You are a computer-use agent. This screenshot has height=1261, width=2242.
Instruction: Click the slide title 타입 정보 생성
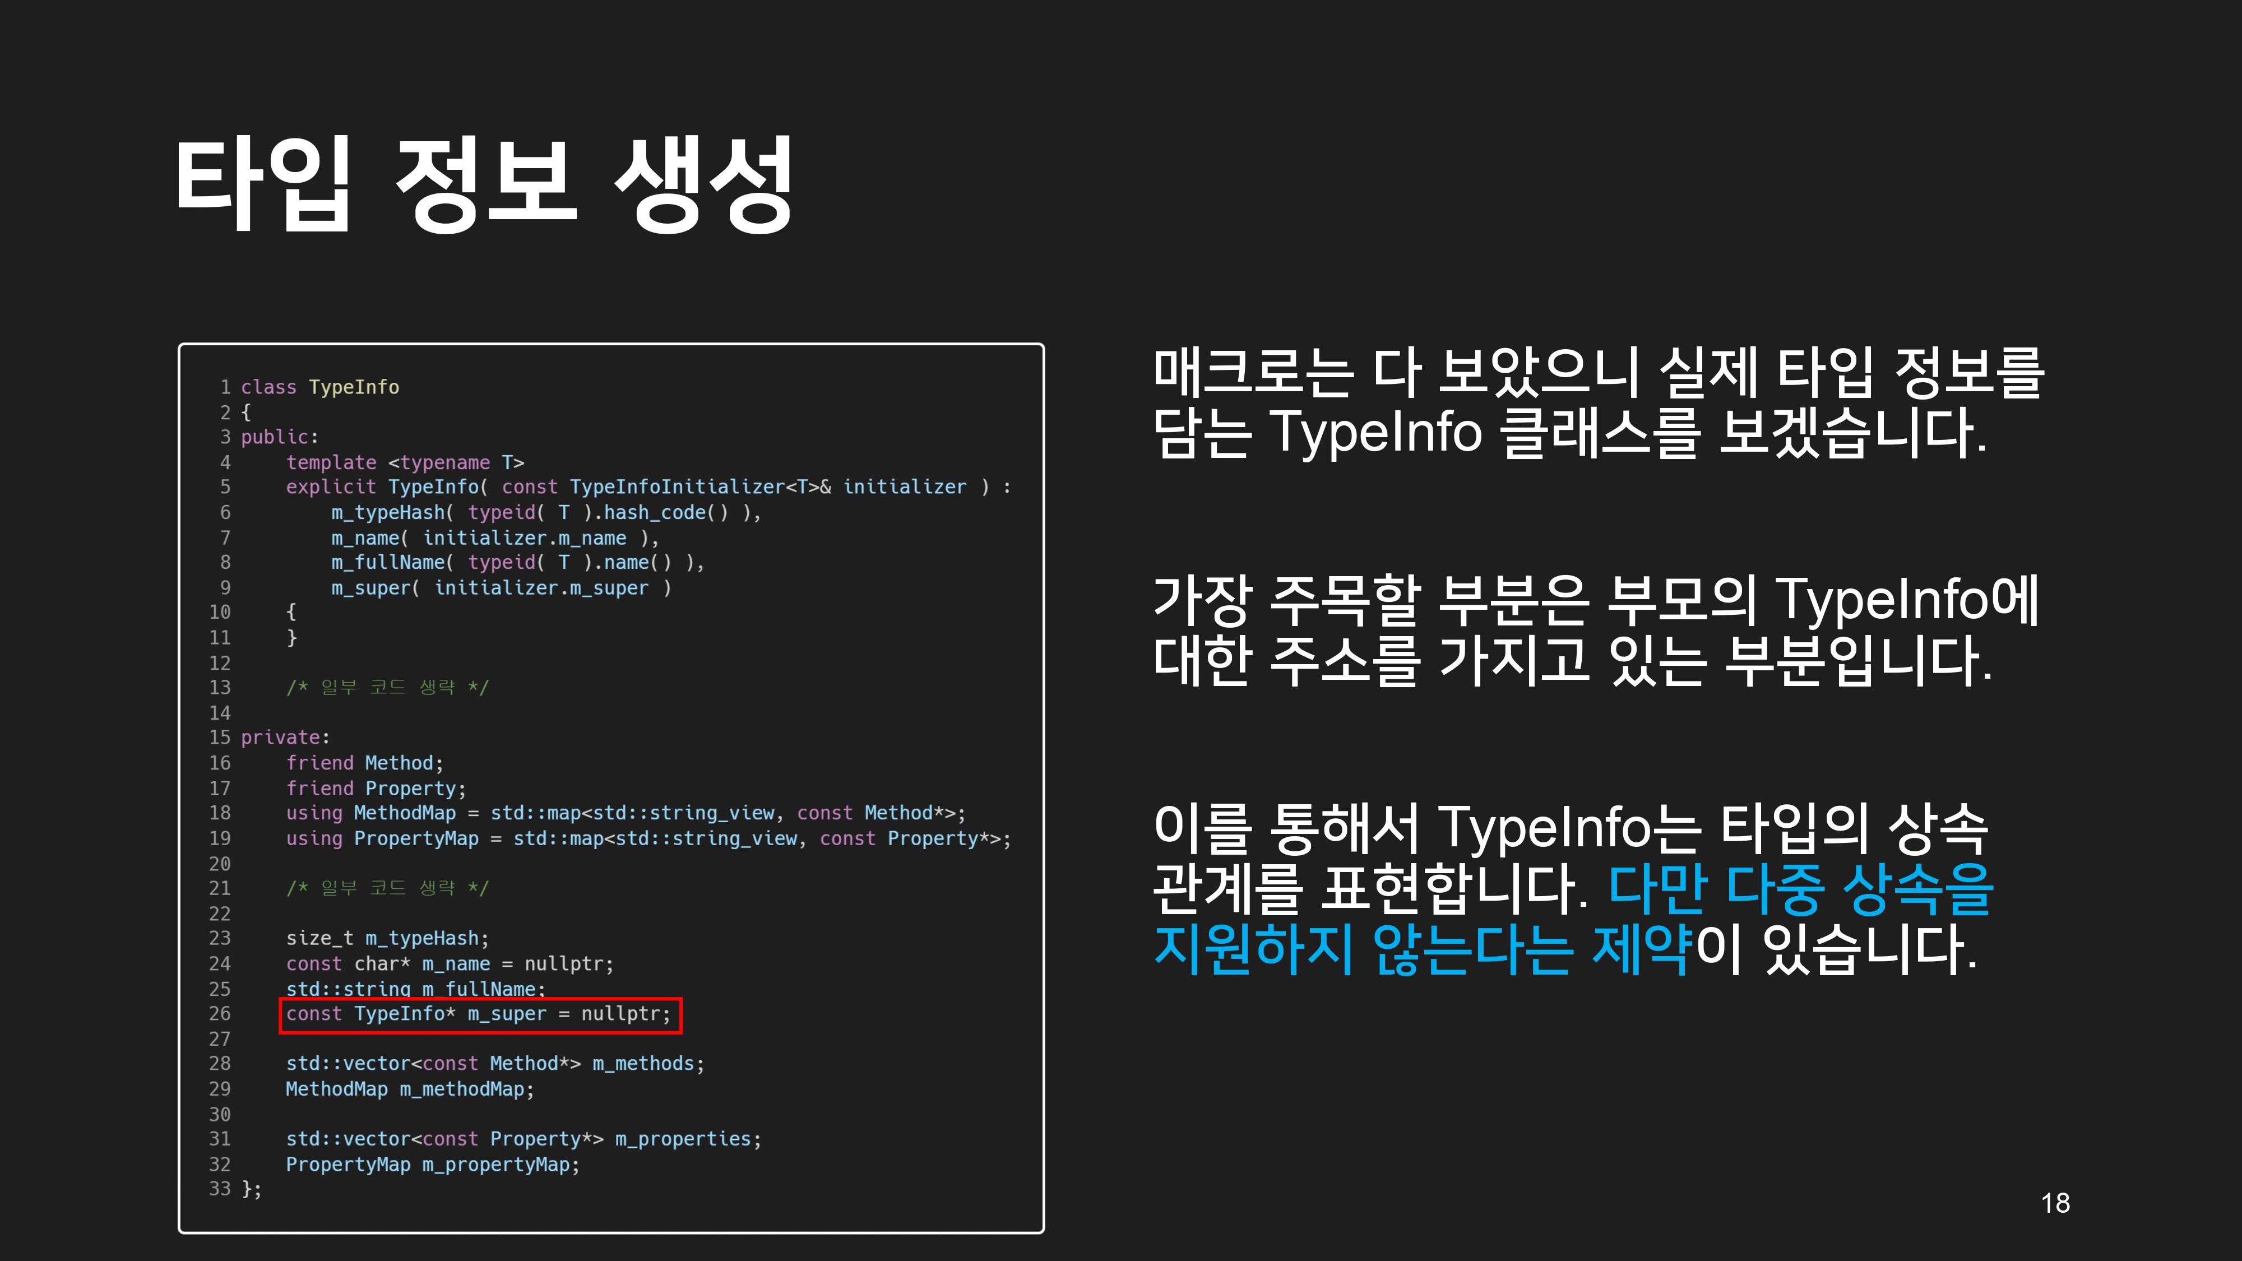[x=483, y=184]
